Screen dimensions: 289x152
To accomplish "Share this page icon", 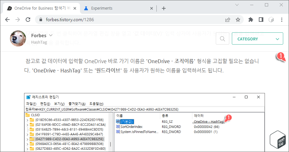I will 228,20.
